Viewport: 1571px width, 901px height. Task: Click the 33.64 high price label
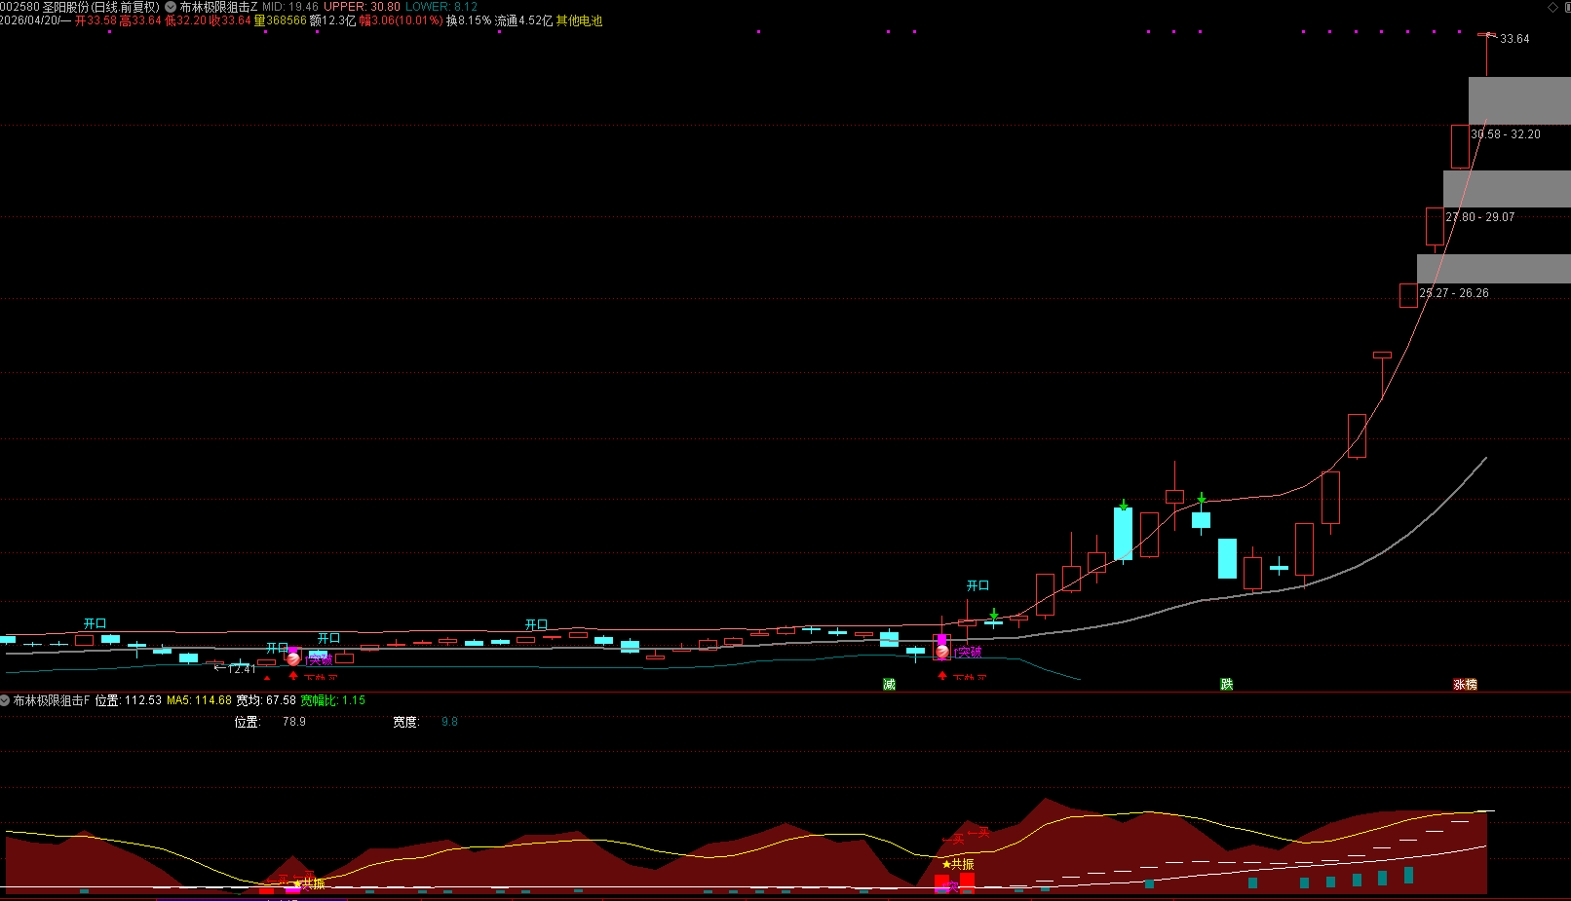pos(1514,39)
